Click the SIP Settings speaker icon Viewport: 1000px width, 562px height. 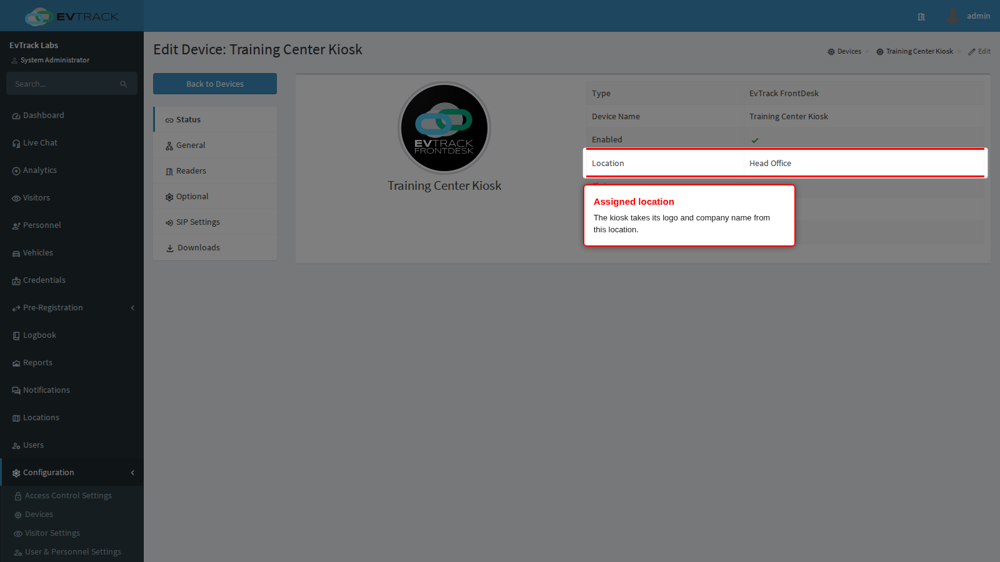click(x=169, y=223)
